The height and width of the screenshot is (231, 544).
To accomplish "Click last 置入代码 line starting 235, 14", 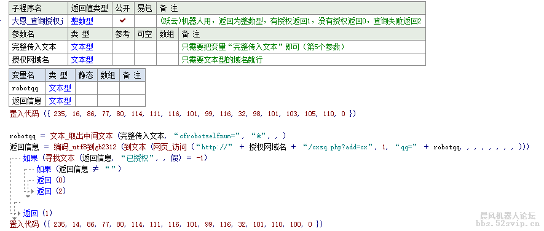I will tap(166, 224).
